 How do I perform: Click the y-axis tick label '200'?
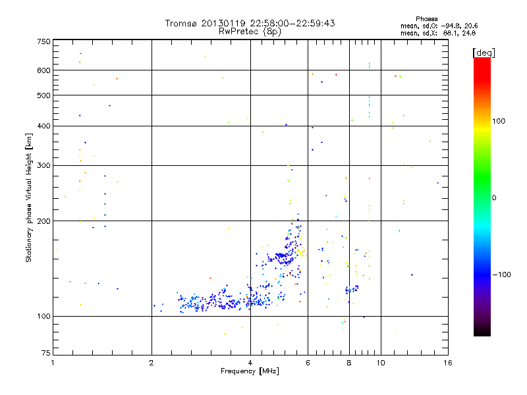click(x=43, y=221)
